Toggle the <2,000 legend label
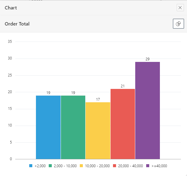 [40, 166]
